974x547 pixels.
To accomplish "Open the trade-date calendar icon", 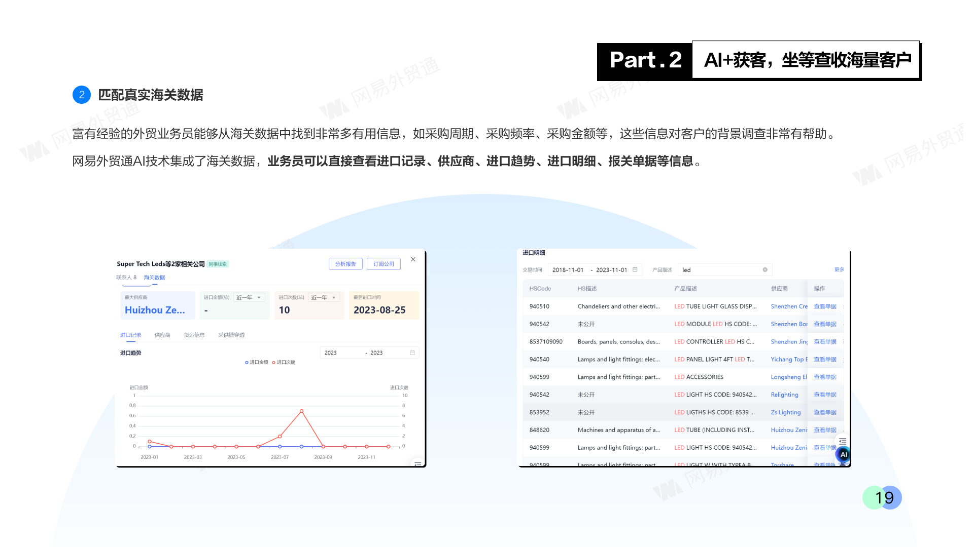I will tap(635, 270).
